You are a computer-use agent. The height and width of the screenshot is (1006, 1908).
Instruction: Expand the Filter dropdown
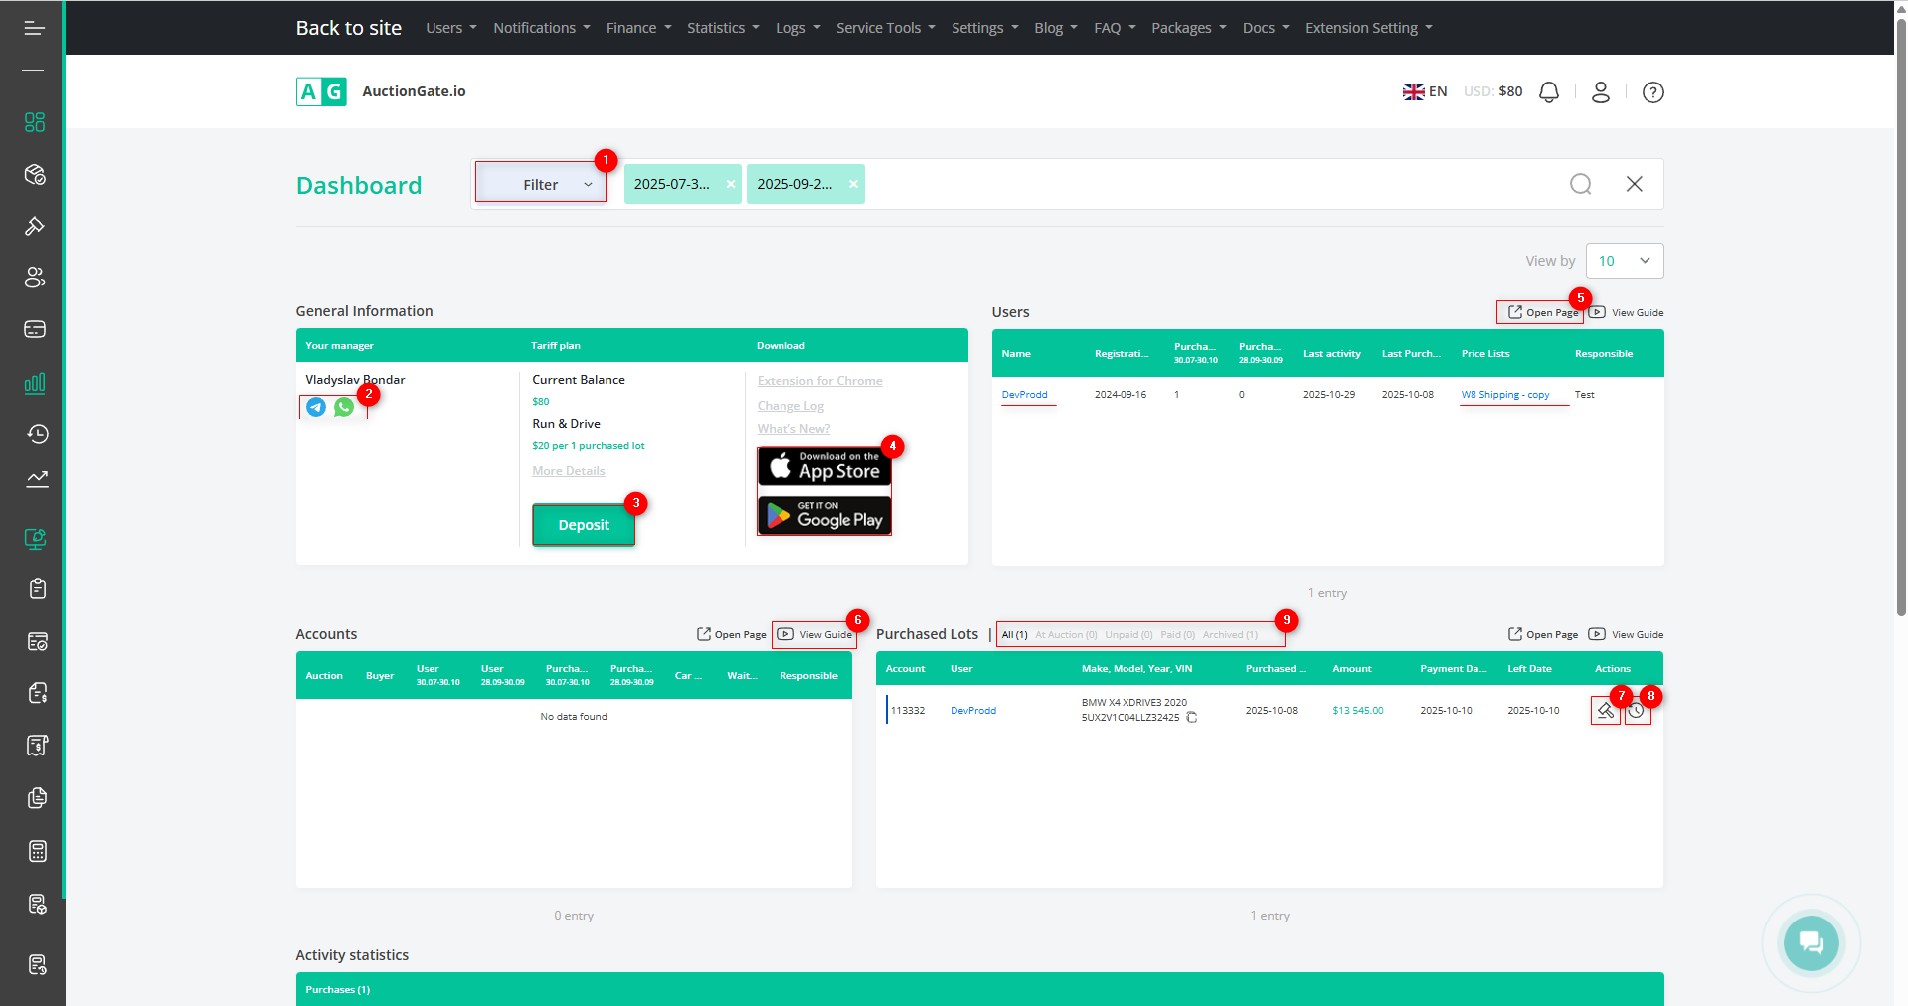pyautogui.click(x=541, y=184)
